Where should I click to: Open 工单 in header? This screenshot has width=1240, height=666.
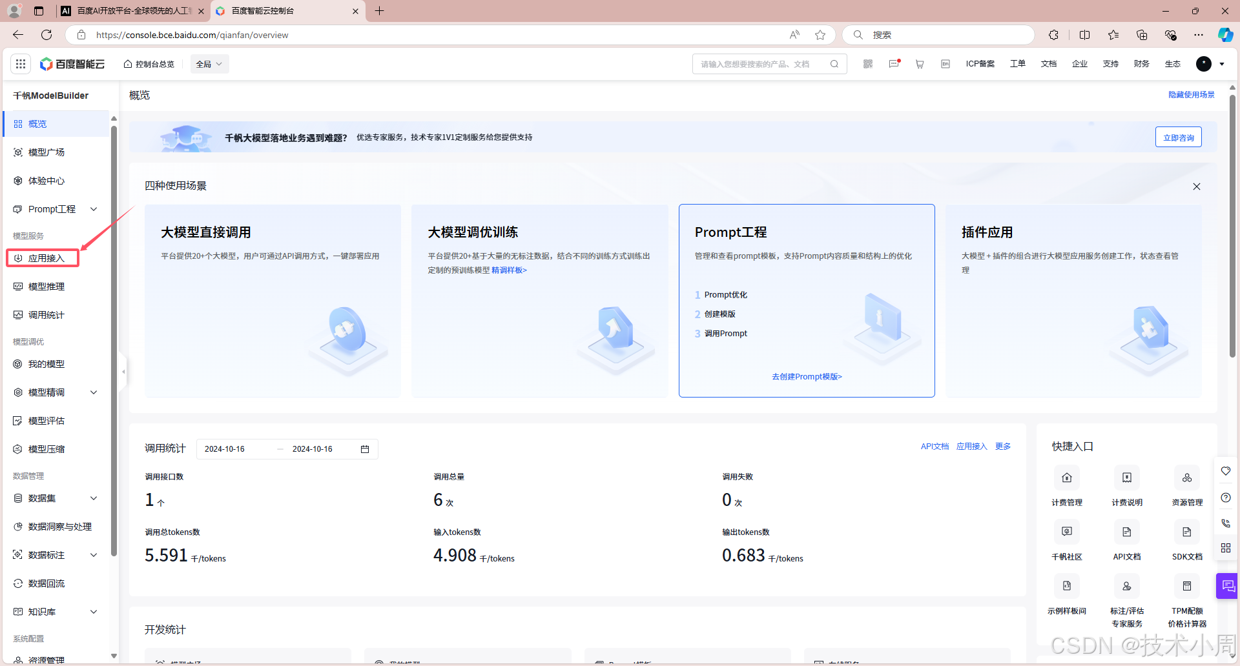click(1017, 64)
